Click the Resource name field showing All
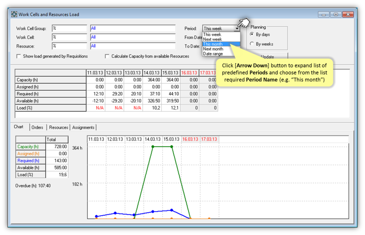 click(x=133, y=46)
